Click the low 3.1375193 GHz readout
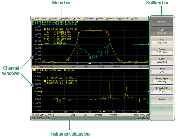This screenshot has height=139, width=178. (x=58, y=37)
